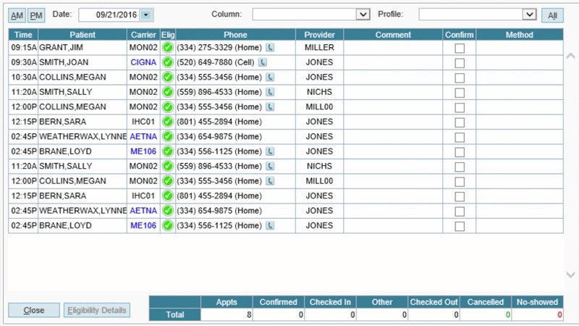
Task: Check the Confirm box for GRANT,JIM
Action: point(460,48)
